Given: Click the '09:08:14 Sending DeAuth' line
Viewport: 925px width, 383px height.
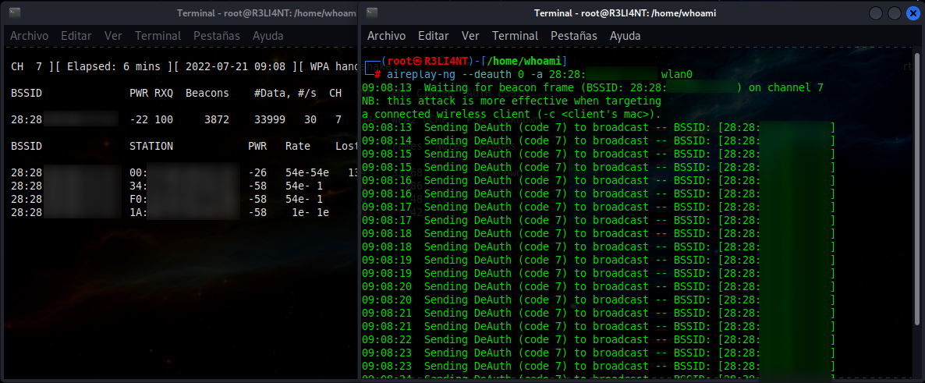Looking at the screenshot, I should click(599, 141).
